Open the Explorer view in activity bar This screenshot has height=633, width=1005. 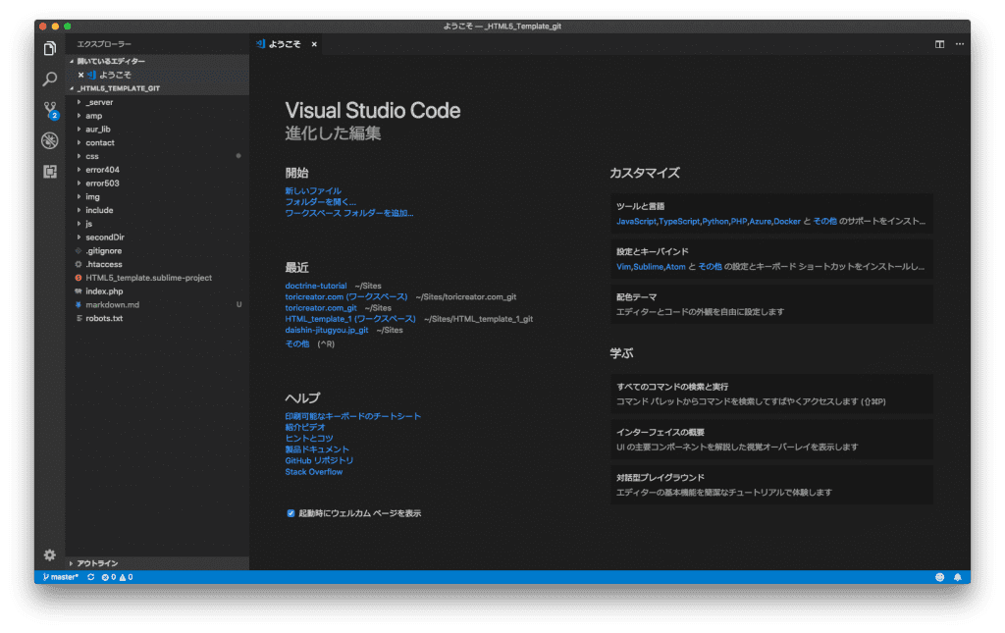coord(50,48)
